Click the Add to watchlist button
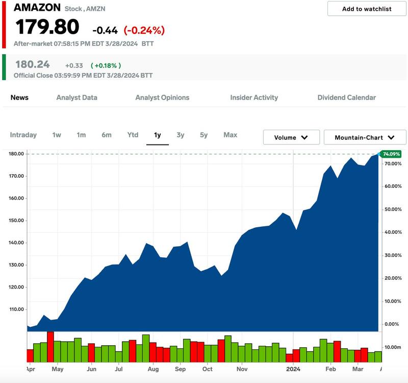408x383 pixels. 367,9
